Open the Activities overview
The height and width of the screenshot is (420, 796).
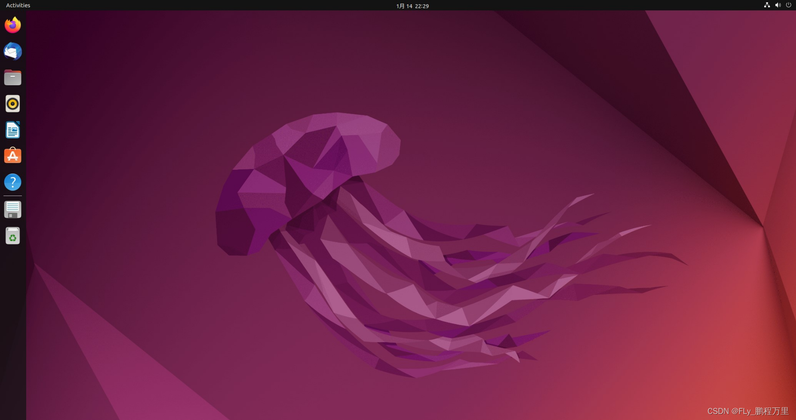(x=18, y=5)
